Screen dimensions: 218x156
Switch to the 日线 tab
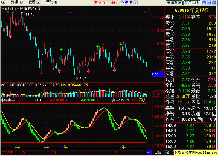(x=158, y=152)
